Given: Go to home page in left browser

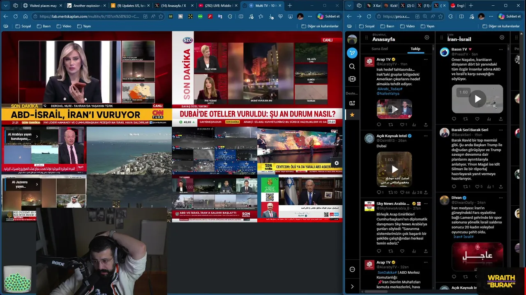Looking at the screenshot, I should coord(25,16).
